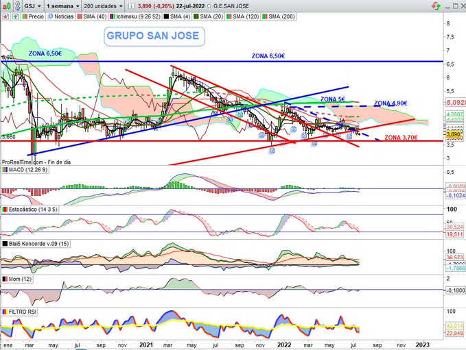Click the ZONA 5€ annotation
Screen dimensions: 466x350
(x=333, y=99)
